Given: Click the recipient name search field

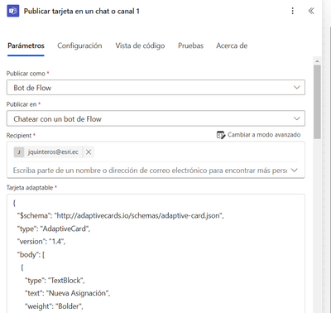Looking at the screenshot, I should (x=150, y=171).
